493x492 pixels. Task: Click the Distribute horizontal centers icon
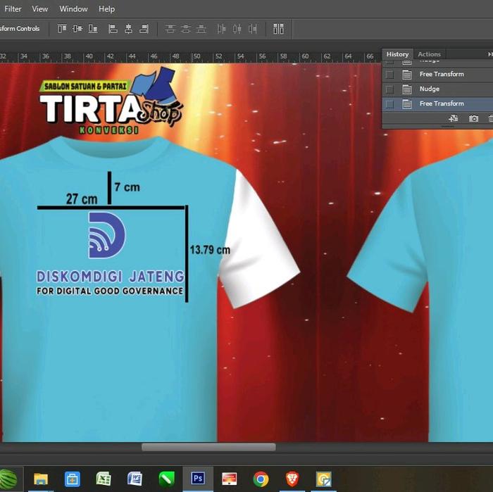tap(237, 29)
